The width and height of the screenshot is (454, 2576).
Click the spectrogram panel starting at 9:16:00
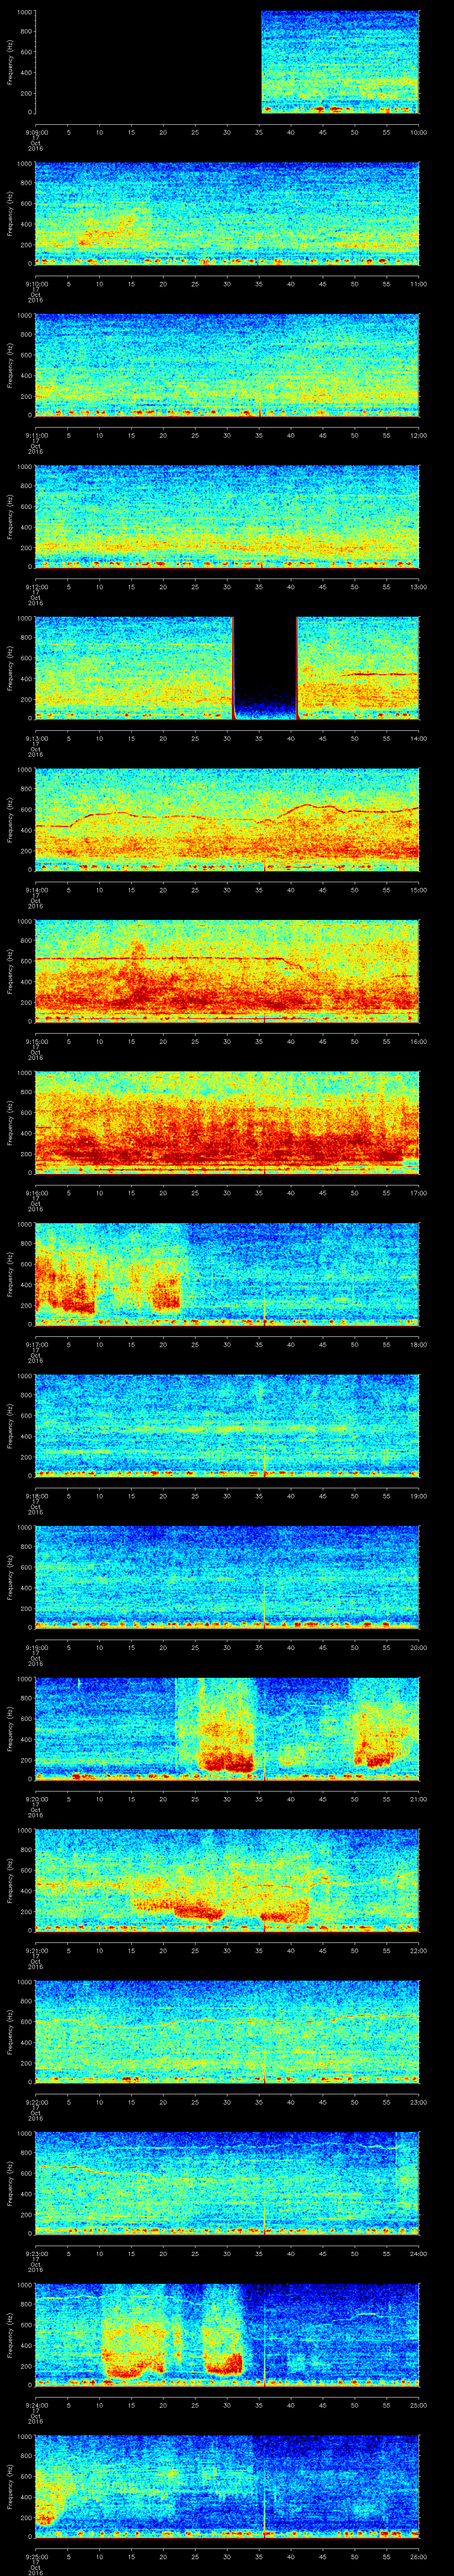pyautogui.click(x=227, y=1123)
